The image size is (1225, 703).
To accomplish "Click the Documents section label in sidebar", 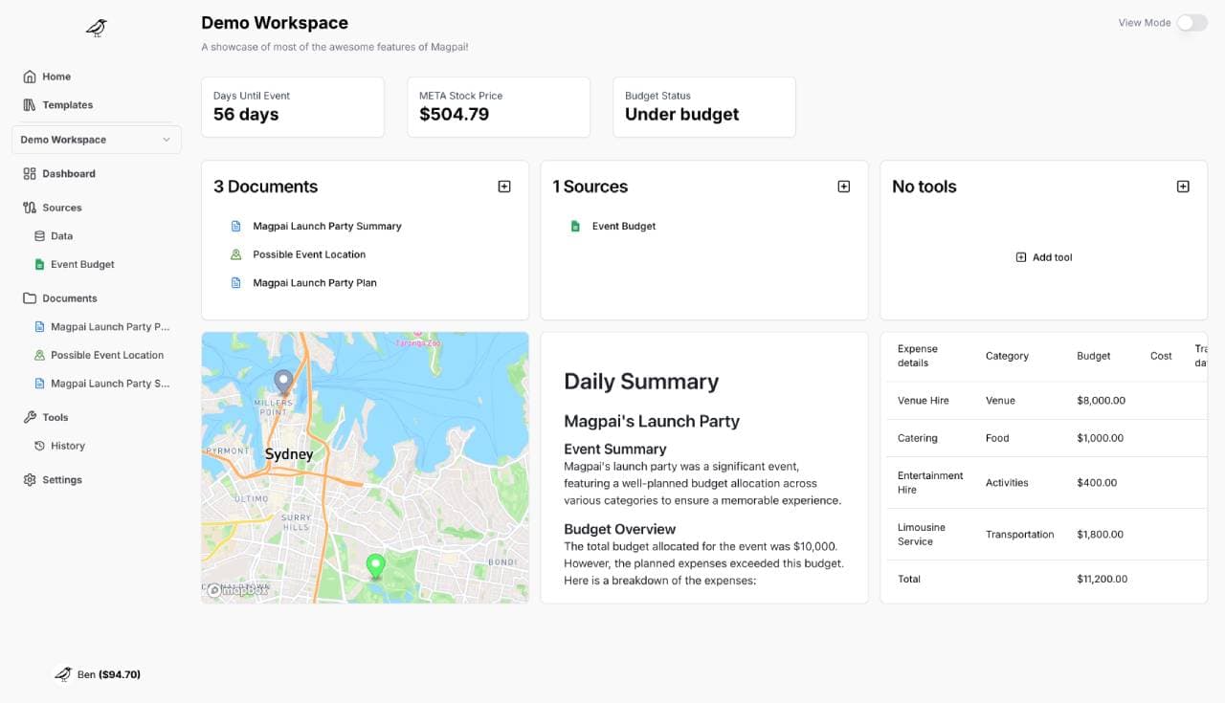I will tap(70, 298).
